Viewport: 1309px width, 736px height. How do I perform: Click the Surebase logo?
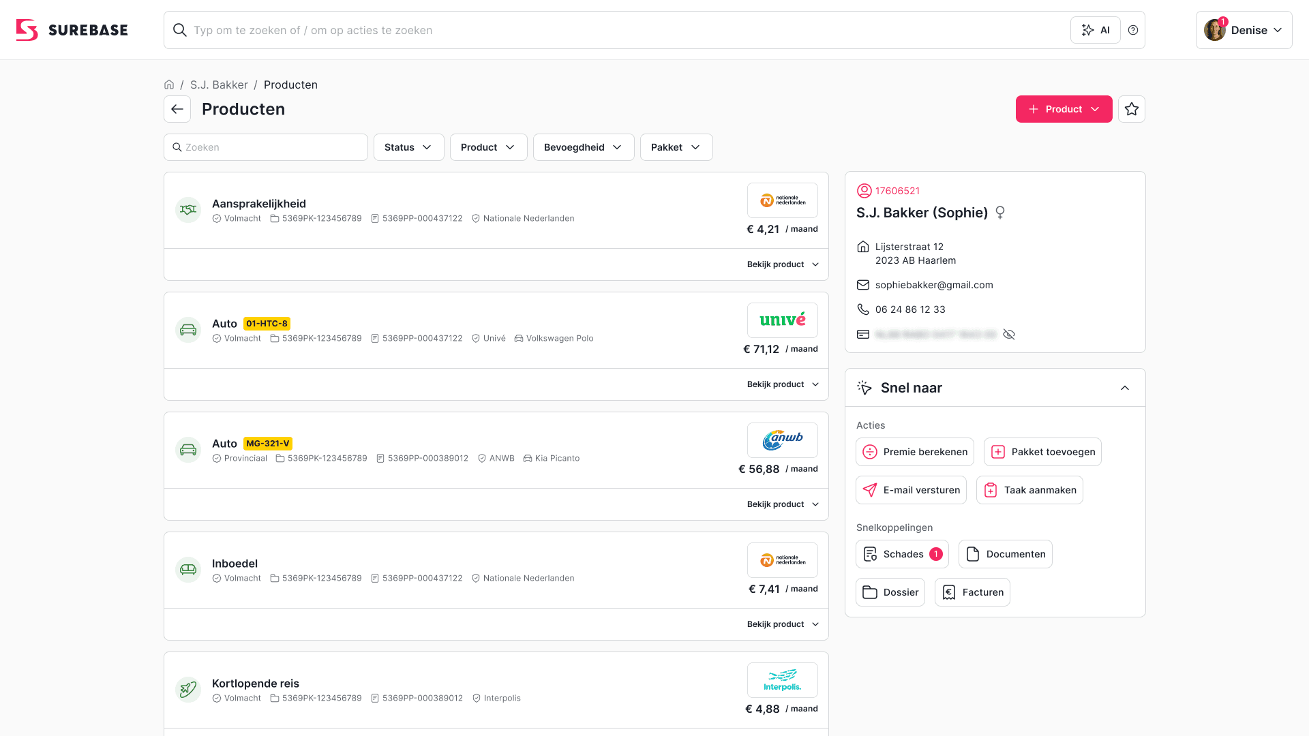pos(72,30)
